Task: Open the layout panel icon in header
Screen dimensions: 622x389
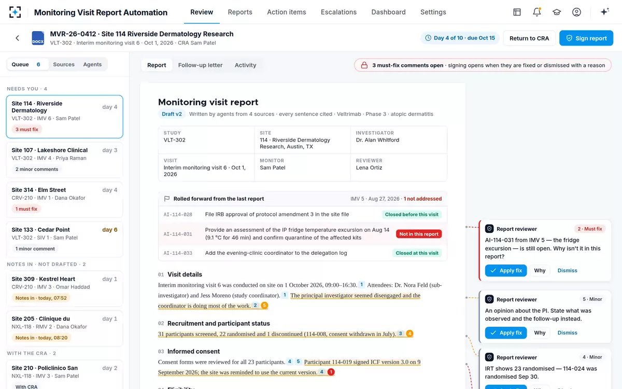Action: [517, 12]
